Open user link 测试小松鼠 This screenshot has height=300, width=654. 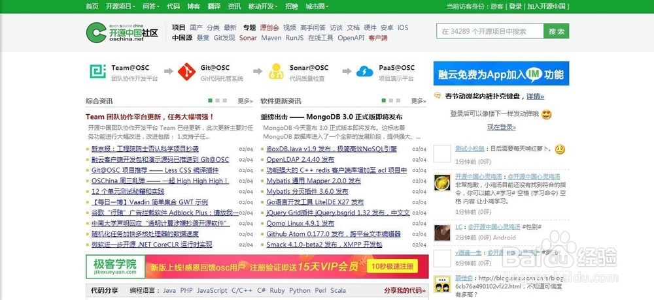point(470,149)
